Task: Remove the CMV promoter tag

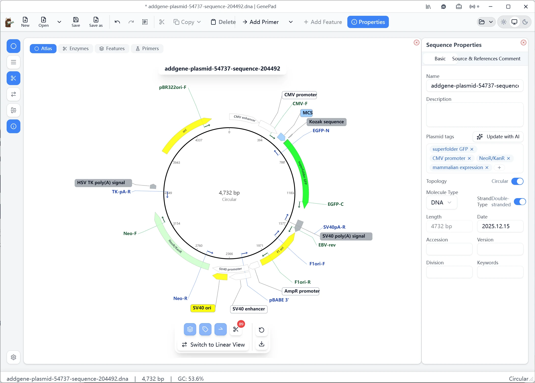Action: pos(469,158)
